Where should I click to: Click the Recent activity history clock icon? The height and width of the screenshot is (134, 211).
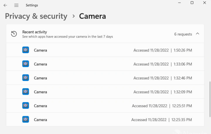pos(14,34)
